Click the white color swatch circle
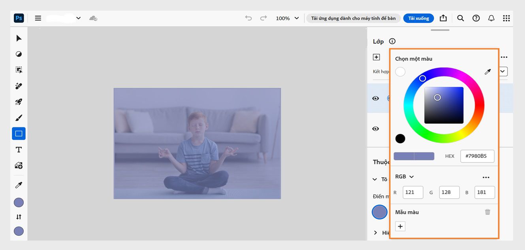 tap(400, 72)
